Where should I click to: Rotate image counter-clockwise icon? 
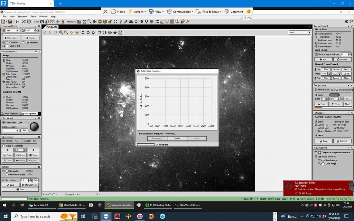tap(83, 33)
